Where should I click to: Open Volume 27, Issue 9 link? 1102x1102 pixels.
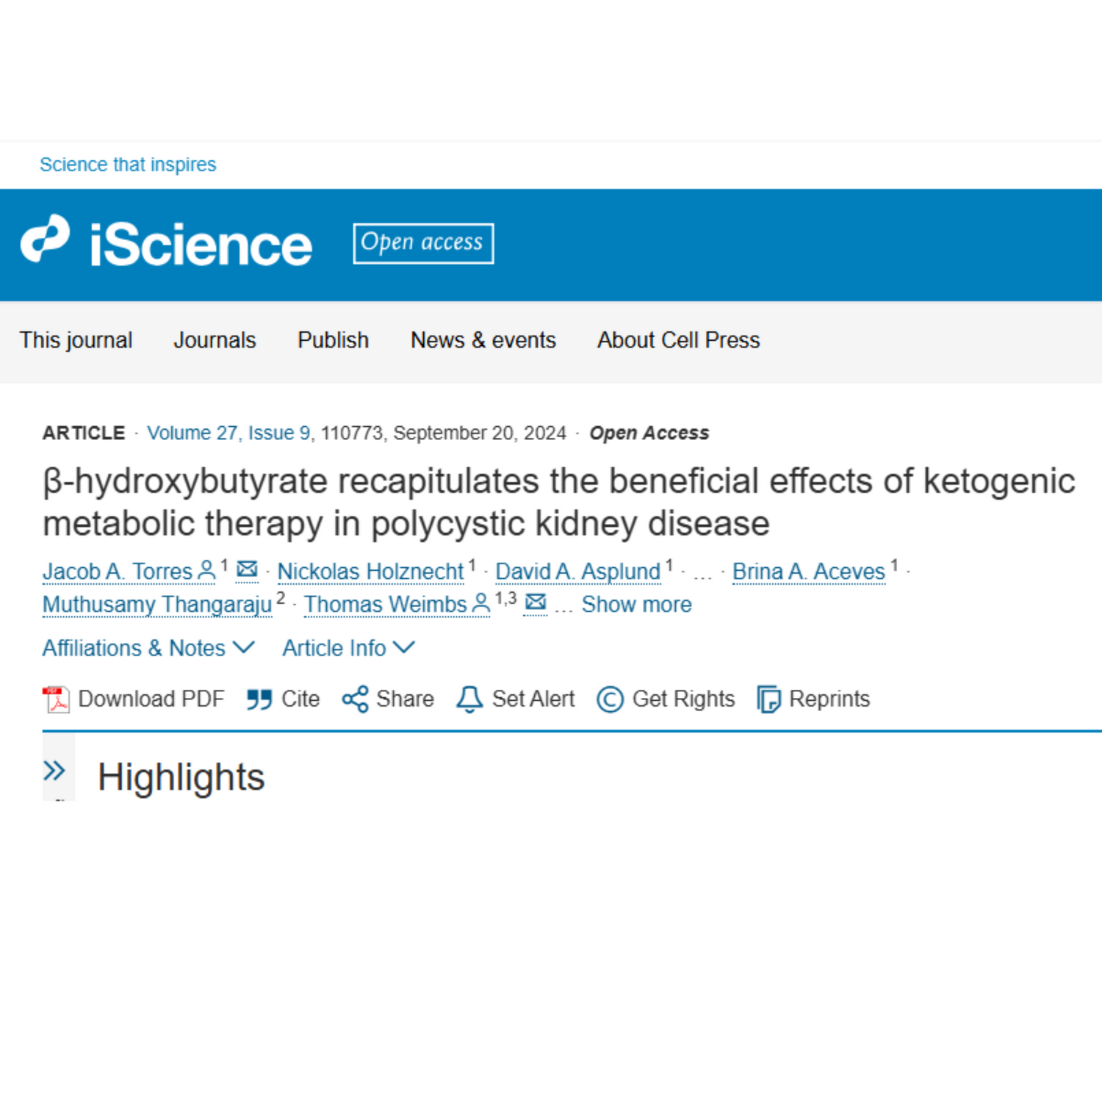point(228,433)
